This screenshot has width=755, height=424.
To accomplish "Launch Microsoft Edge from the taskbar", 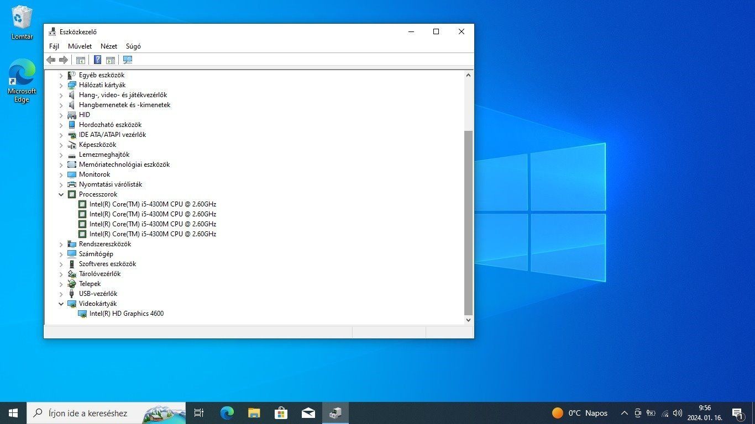I will 227,413.
